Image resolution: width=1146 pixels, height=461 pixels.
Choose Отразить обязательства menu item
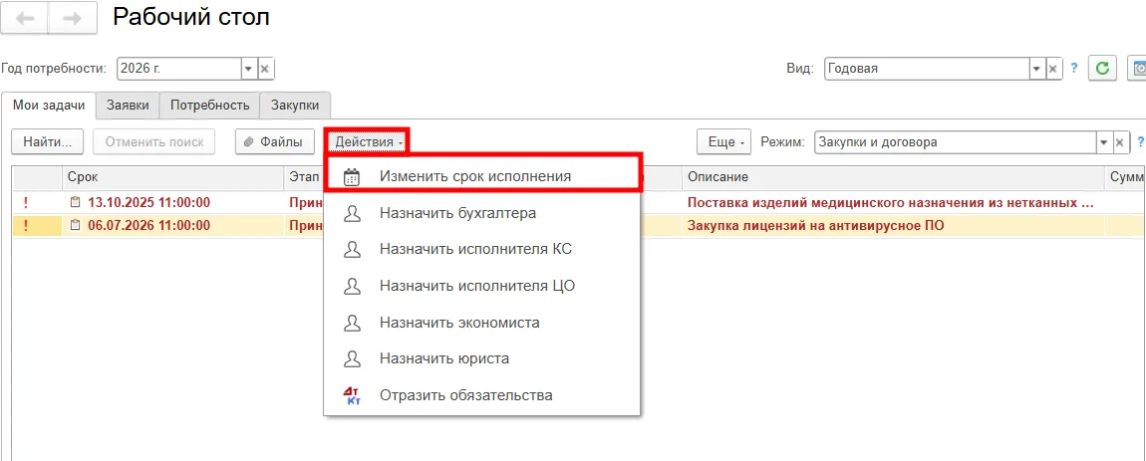click(482, 395)
